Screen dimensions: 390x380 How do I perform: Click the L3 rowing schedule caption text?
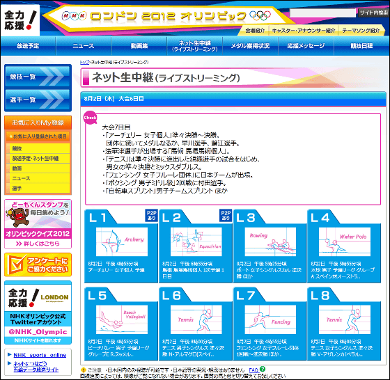(269, 270)
